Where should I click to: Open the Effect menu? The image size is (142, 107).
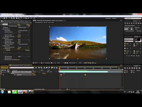pos(19,16)
